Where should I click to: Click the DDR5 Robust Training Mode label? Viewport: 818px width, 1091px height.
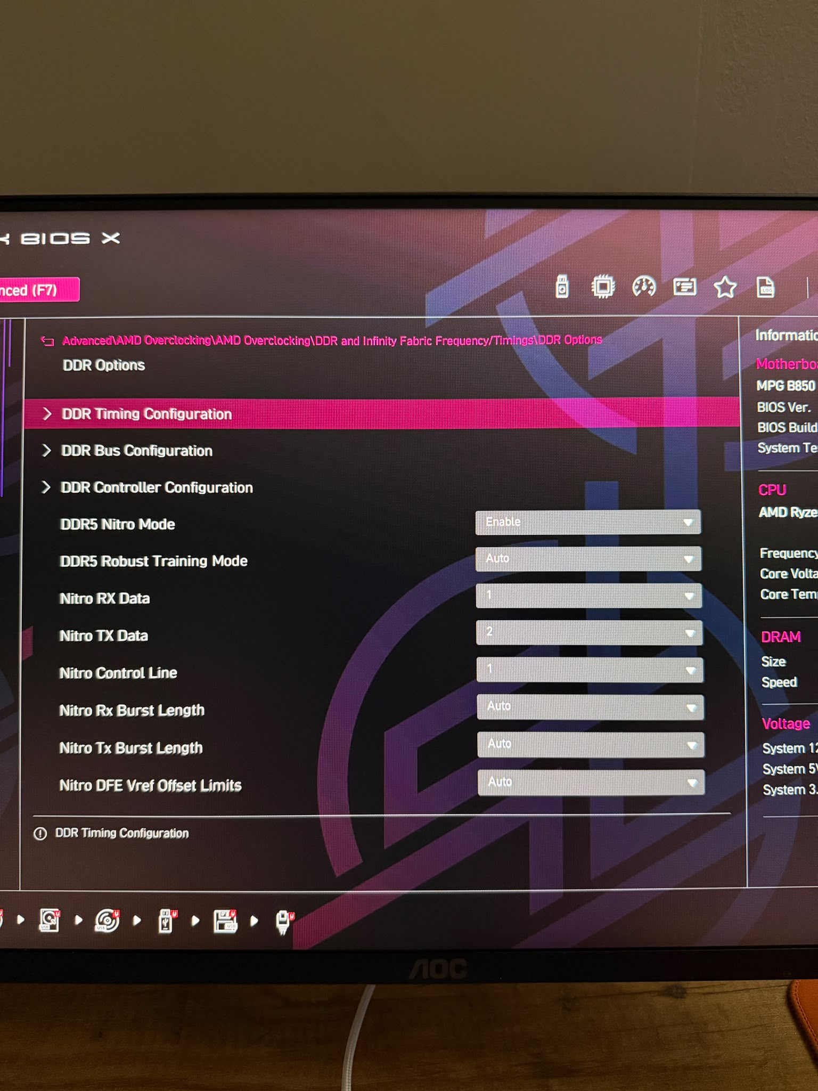(154, 561)
